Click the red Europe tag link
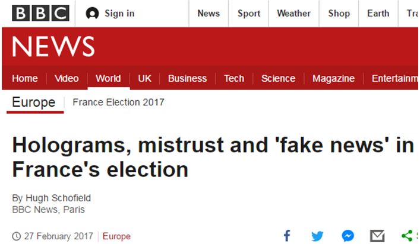Image resolution: width=420 pixels, height=244 pixels. point(116,236)
